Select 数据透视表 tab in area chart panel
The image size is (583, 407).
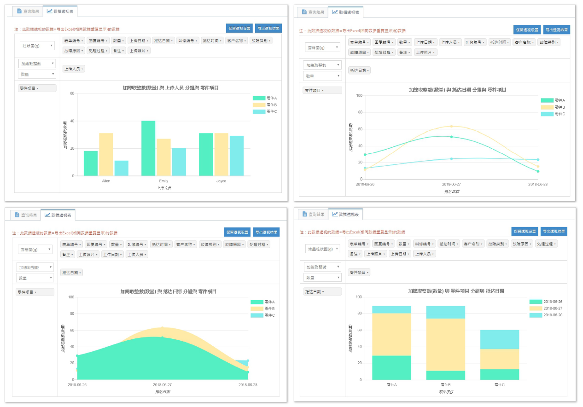(58, 215)
